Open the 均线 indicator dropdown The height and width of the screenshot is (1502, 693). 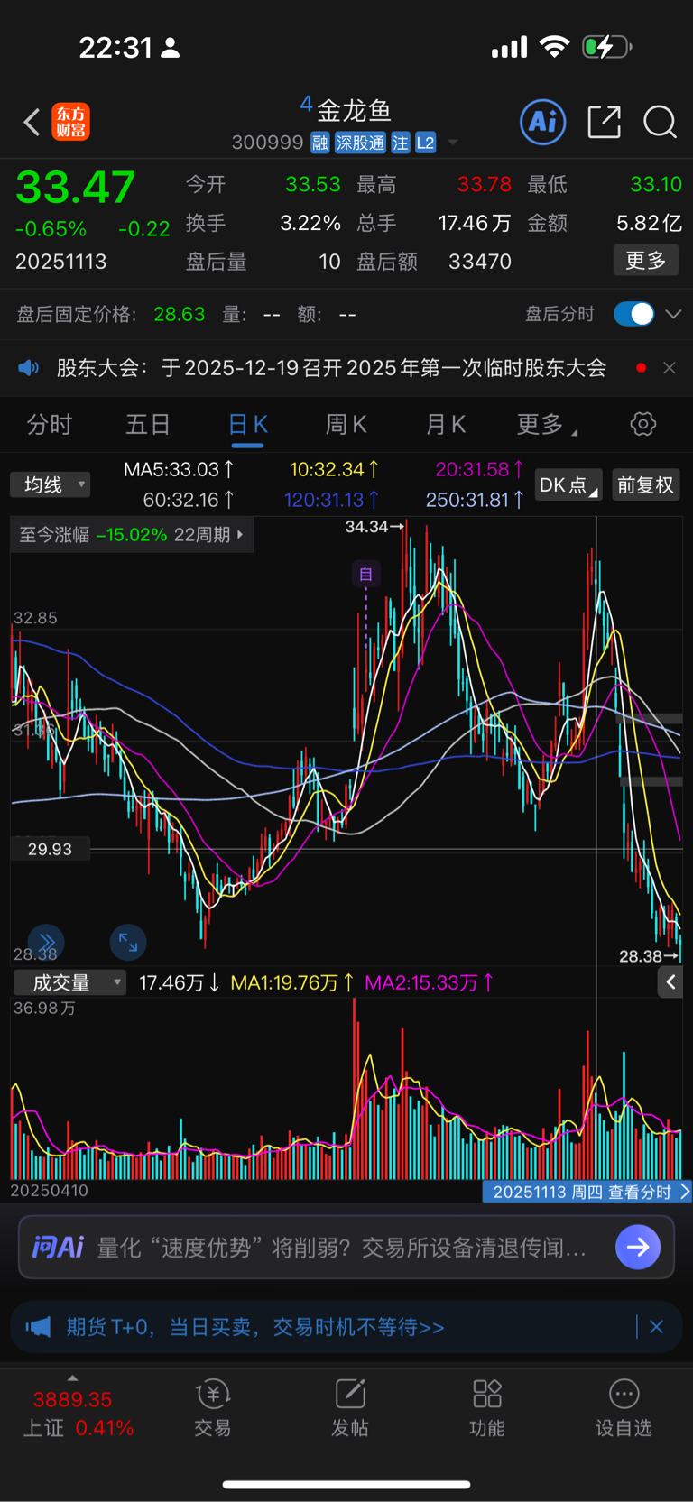pyautogui.click(x=51, y=484)
